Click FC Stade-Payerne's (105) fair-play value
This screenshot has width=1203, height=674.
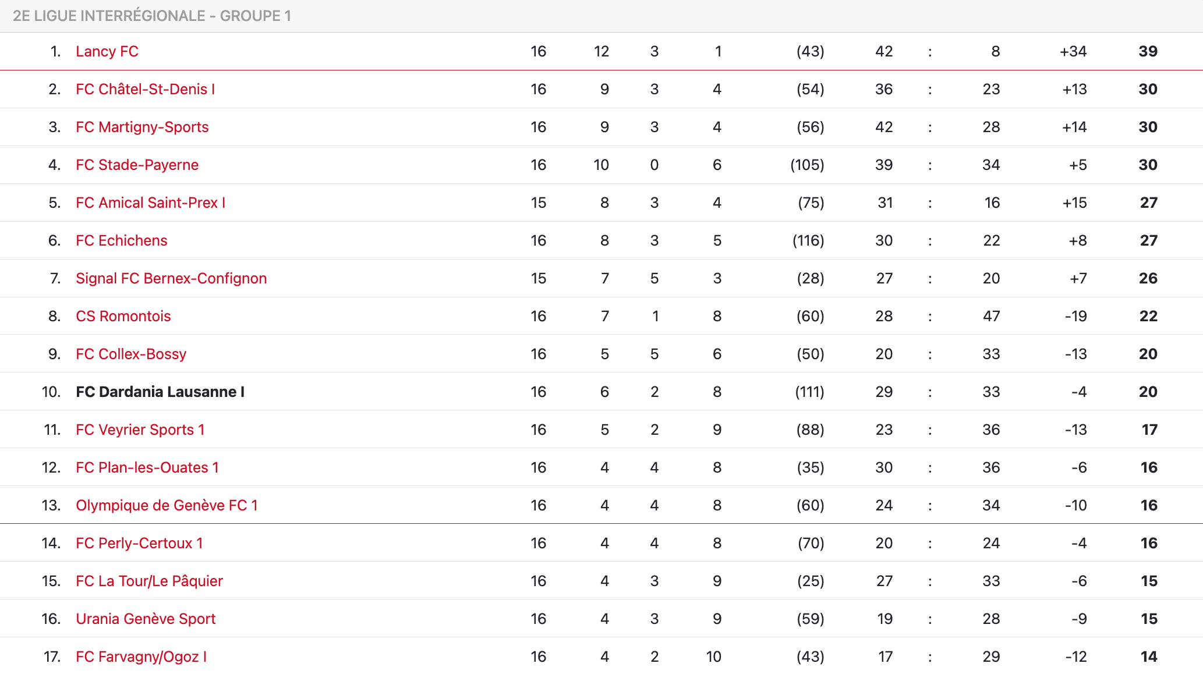click(x=807, y=165)
